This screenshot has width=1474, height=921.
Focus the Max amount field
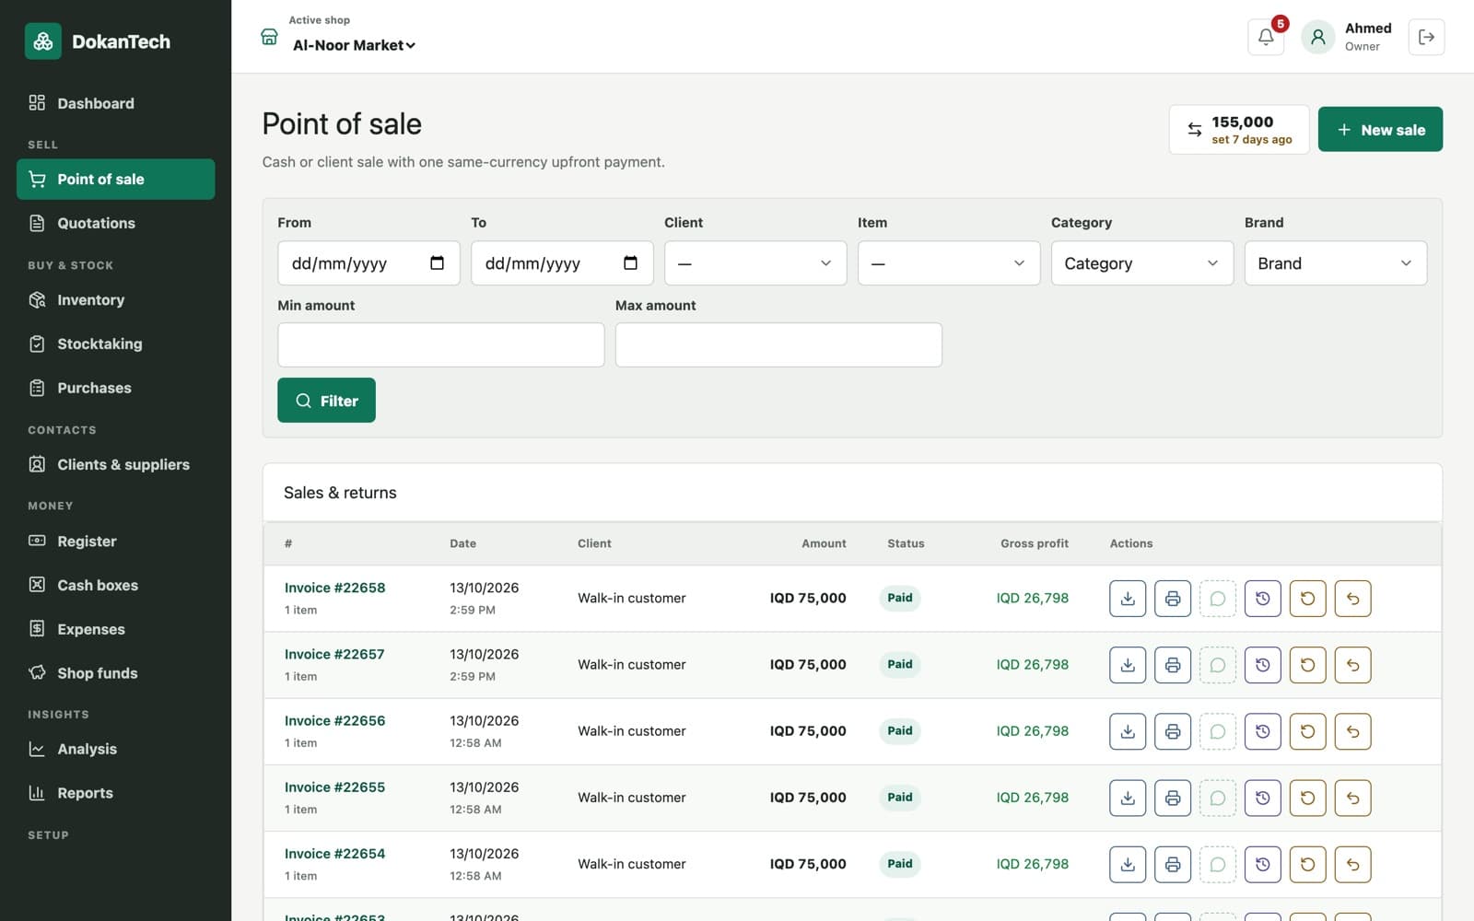[x=778, y=344]
